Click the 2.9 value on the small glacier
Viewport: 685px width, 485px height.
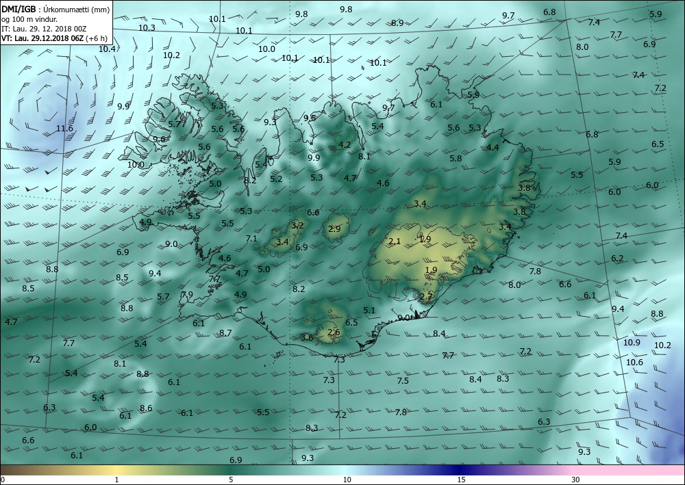pos(334,228)
